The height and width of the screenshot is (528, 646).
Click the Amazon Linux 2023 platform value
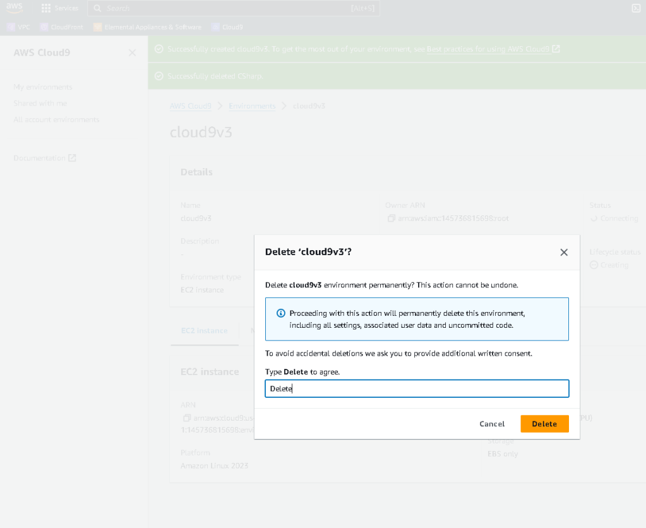(214, 465)
